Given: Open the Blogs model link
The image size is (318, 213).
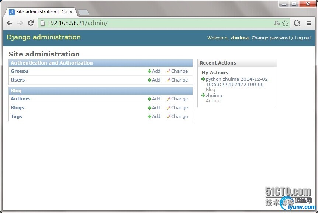Looking at the screenshot, I should (x=17, y=108).
